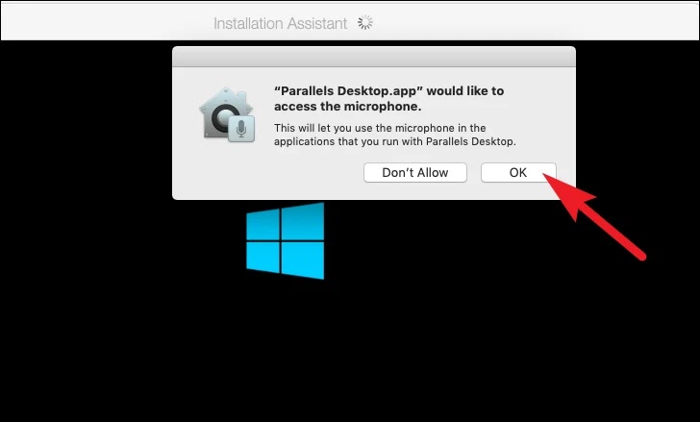The image size is (700, 422).
Task: Click the microphone privacy icon in dialog
Action: pyautogui.click(x=227, y=114)
